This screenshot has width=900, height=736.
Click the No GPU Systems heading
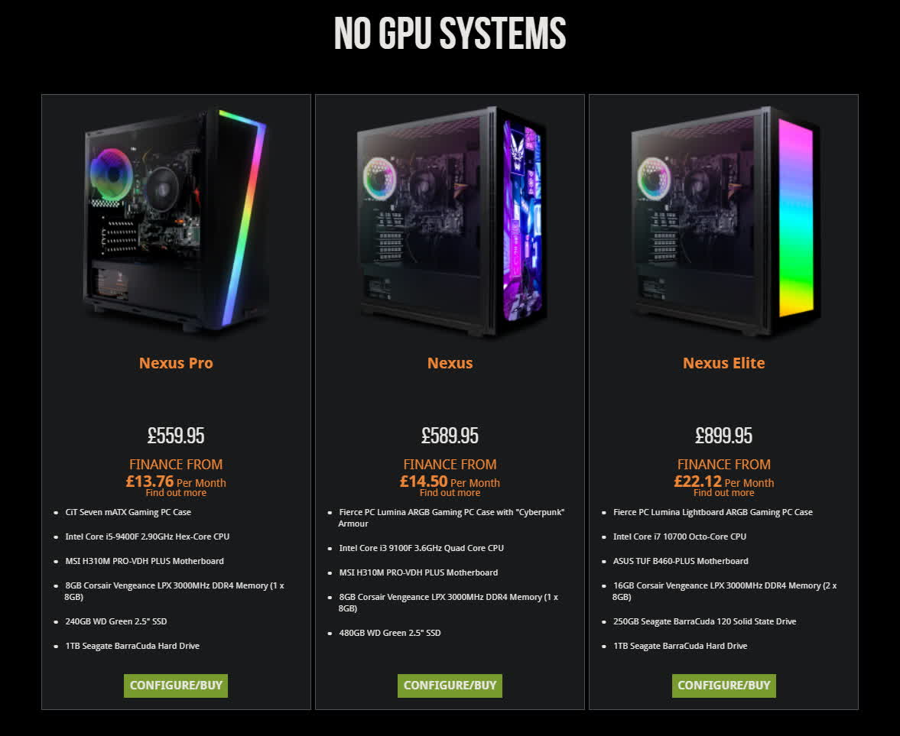(x=450, y=34)
